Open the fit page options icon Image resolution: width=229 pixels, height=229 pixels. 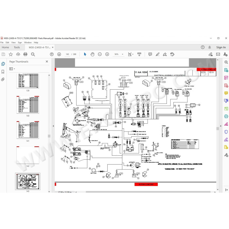(x=131, y=54)
